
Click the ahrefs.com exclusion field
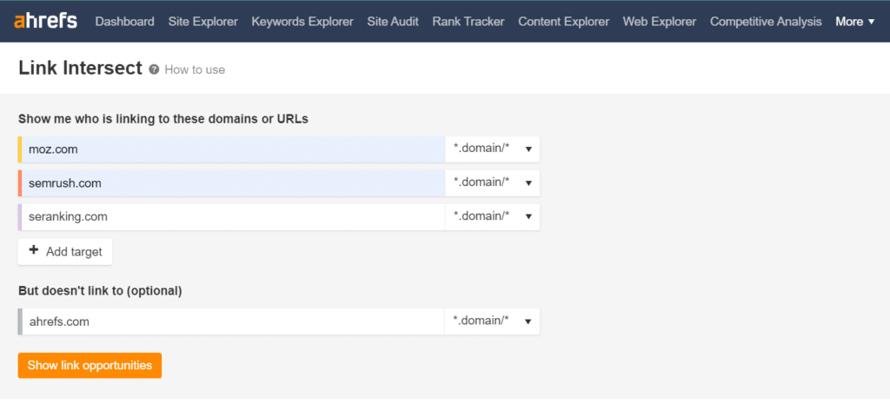click(x=233, y=321)
